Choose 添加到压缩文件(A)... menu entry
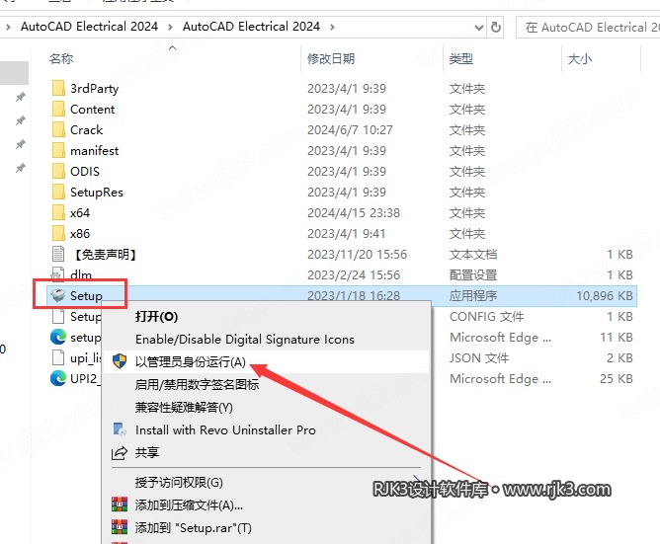Screen dimensions: 660x544 pos(189,505)
